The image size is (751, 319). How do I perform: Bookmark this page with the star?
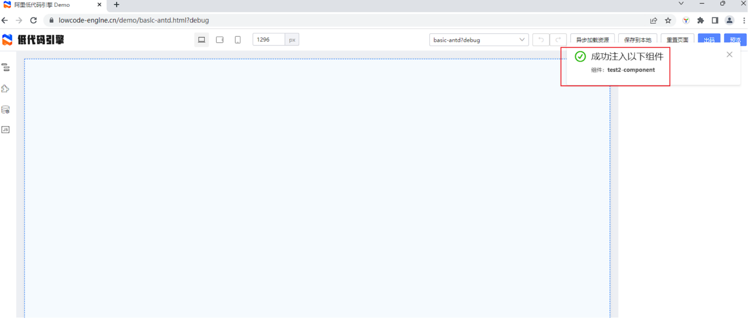[668, 20]
